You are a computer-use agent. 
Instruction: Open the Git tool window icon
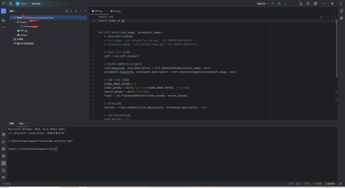[x=4, y=177]
